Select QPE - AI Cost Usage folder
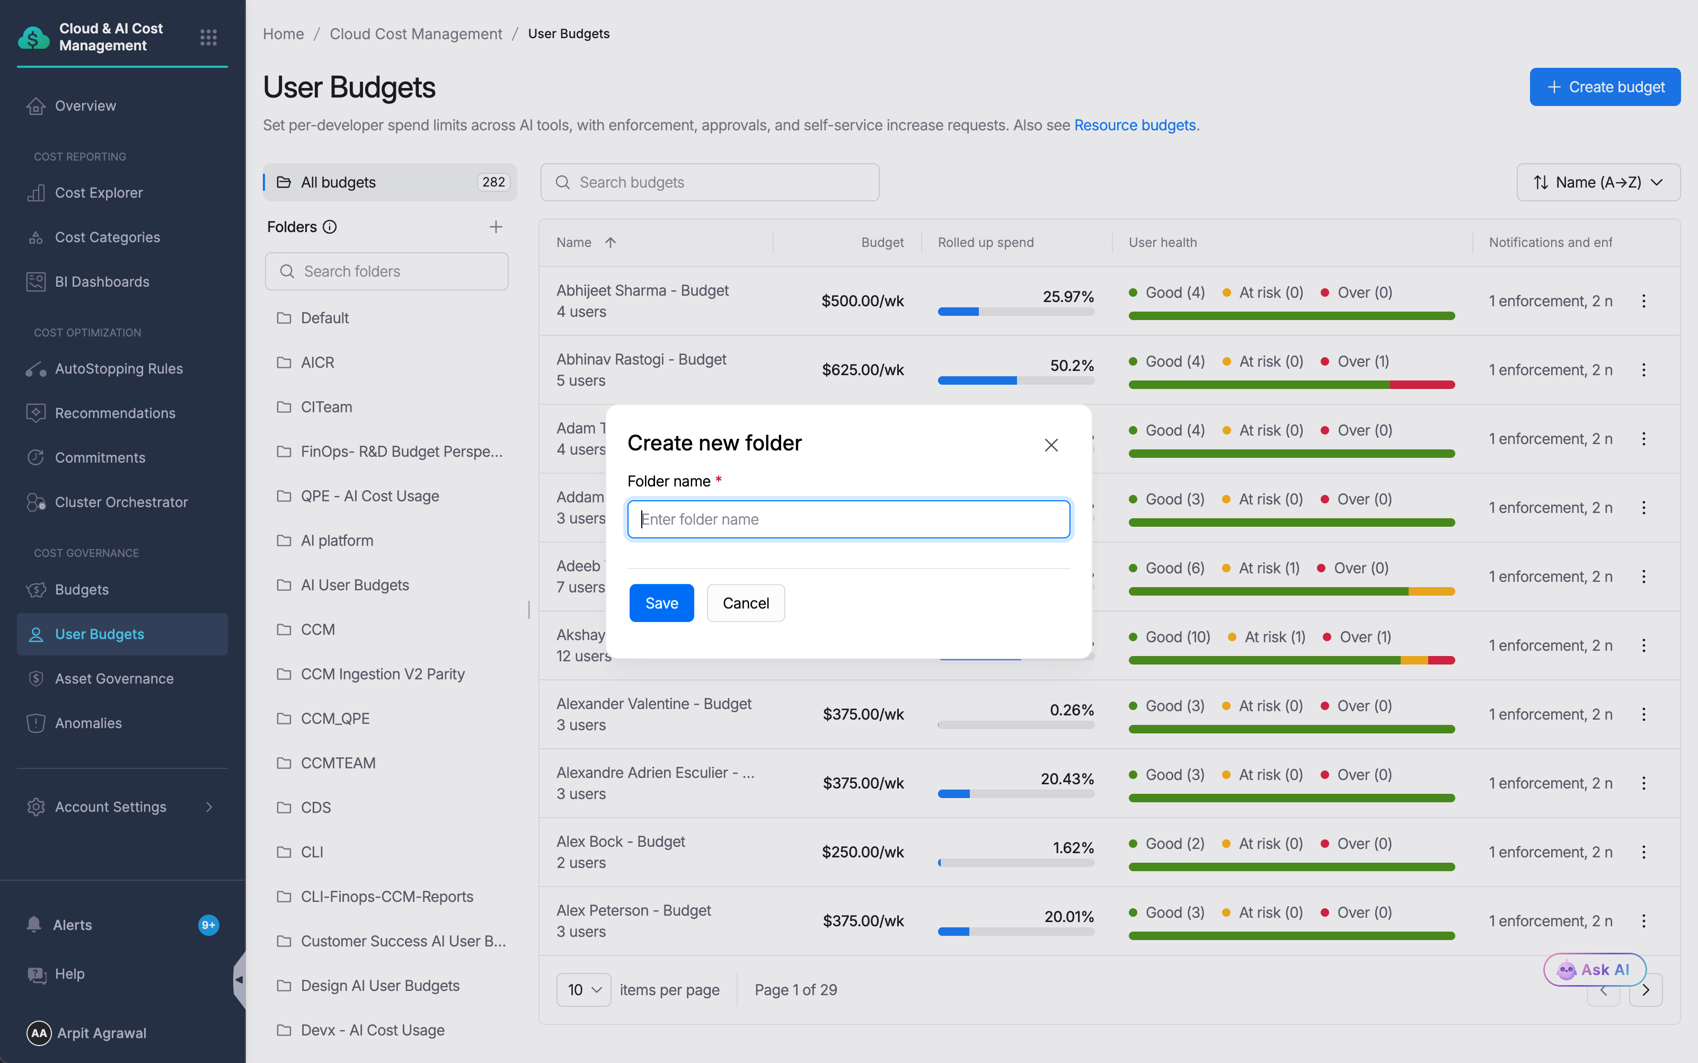The width and height of the screenshot is (1698, 1063). point(370,495)
